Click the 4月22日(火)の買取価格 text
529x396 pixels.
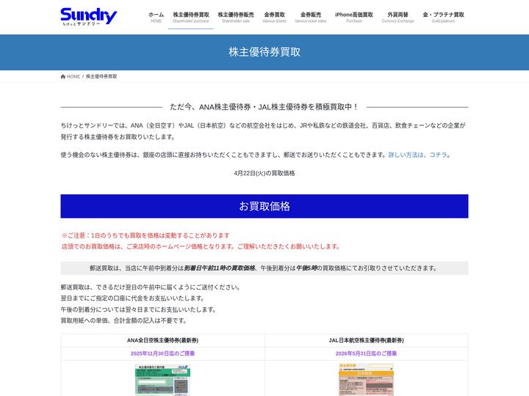click(264, 173)
